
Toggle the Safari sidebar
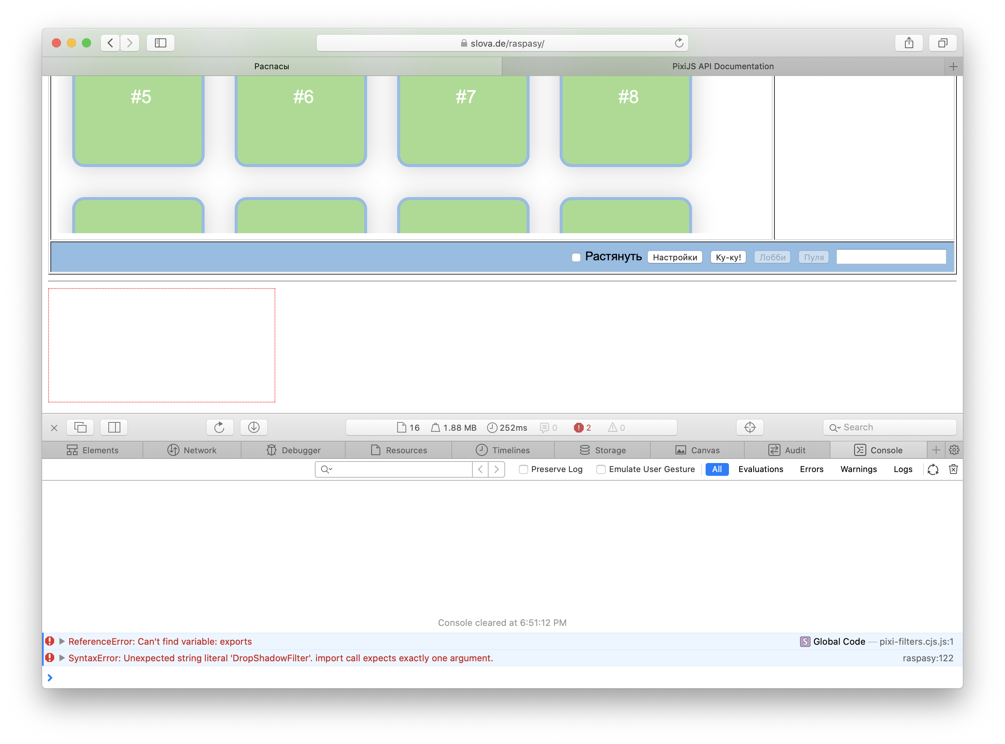(x=160, y=43)
